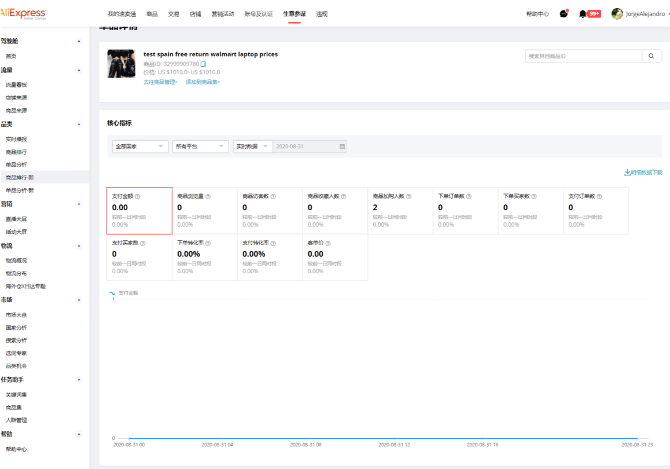Open 关键词集 in the sidebar

(x=16, y=395)
